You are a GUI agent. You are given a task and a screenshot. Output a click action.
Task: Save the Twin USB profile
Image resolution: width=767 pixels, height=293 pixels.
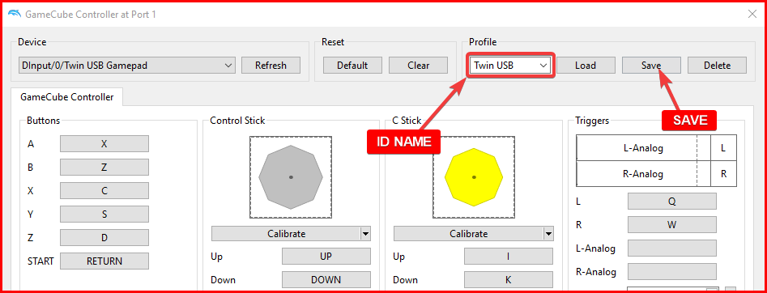tap(651, 65)
